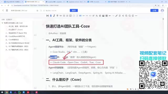The image size is (168, 94).
Task: Click the line LangChain、LangGraph、DeepAgents、Spring AI
Action: point(89,73)
